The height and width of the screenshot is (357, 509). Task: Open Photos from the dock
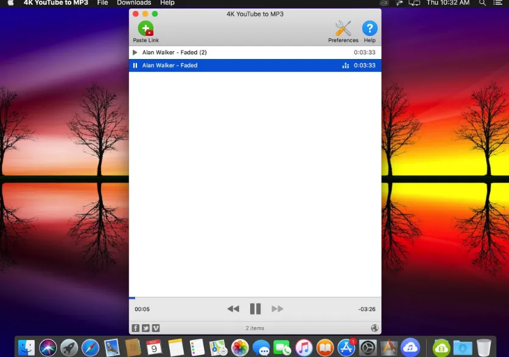(x=240, y=348)
